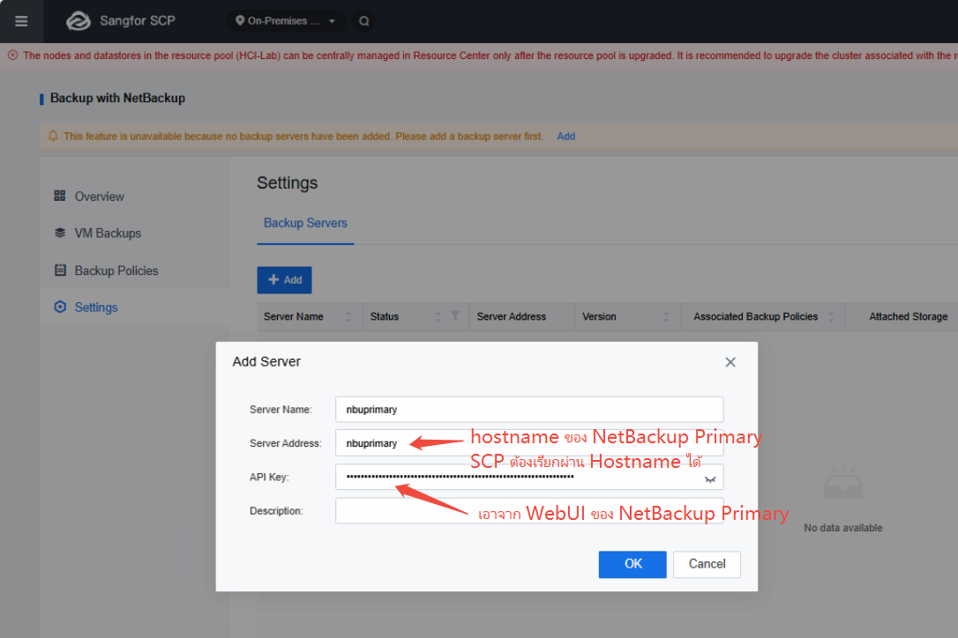Confirm with the OK button

click(x=632, y=564)
